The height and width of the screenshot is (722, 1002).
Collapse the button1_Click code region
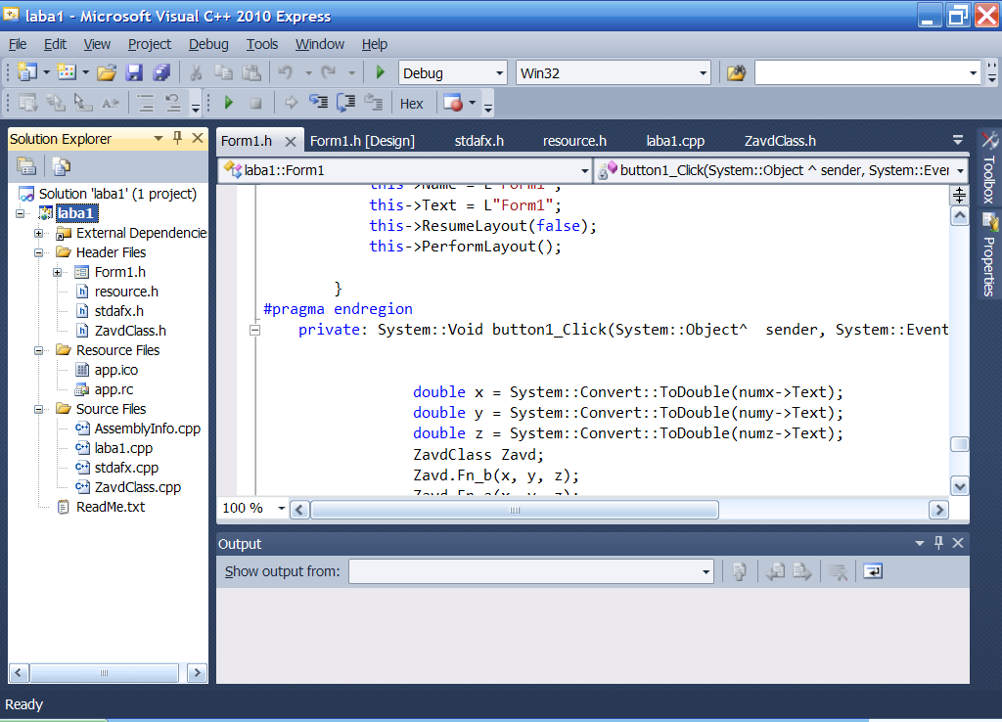255,331
